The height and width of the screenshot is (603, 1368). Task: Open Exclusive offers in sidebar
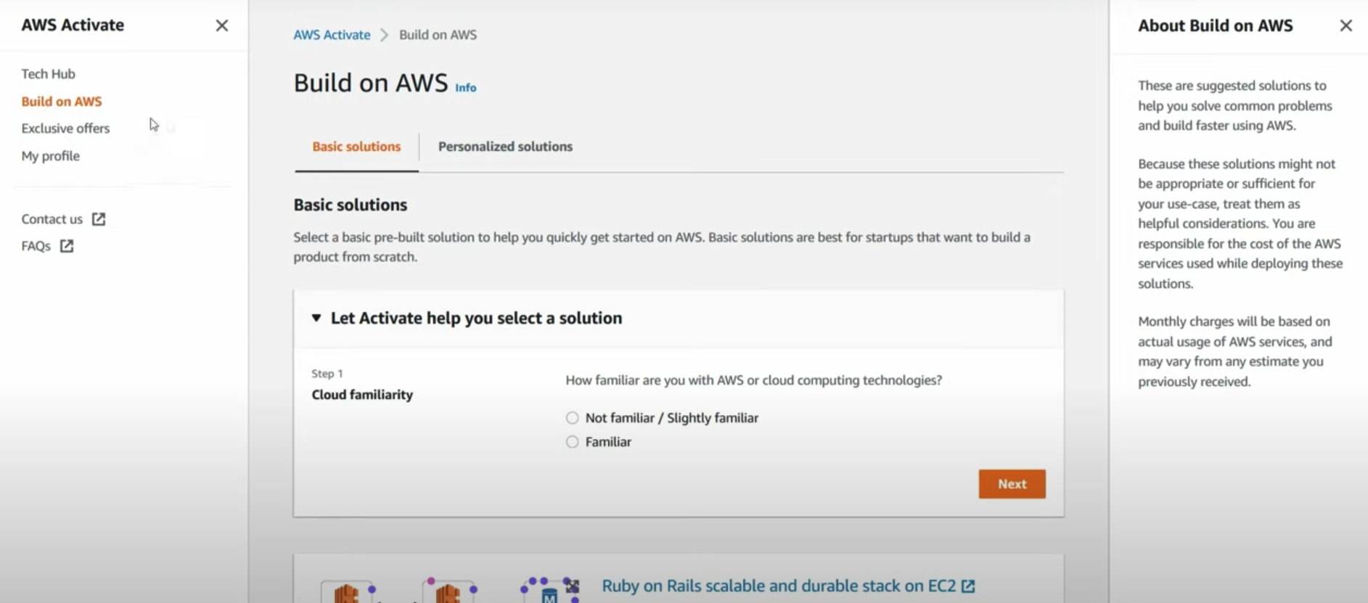(x=65, y=128)
